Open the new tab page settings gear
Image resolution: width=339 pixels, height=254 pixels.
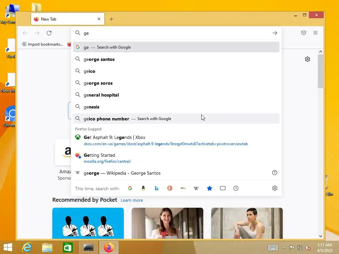point(308,59)
